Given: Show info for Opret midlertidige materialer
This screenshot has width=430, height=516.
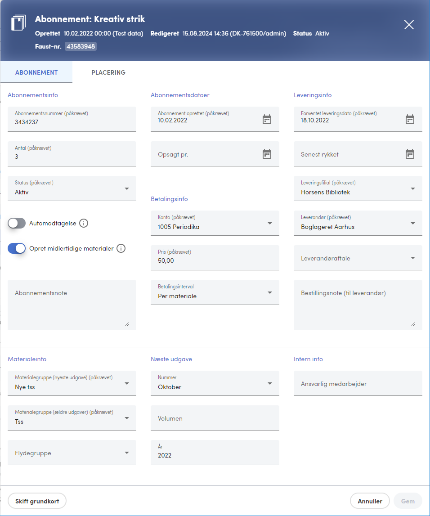Looking at the screenshot, I should coord(121,248).
